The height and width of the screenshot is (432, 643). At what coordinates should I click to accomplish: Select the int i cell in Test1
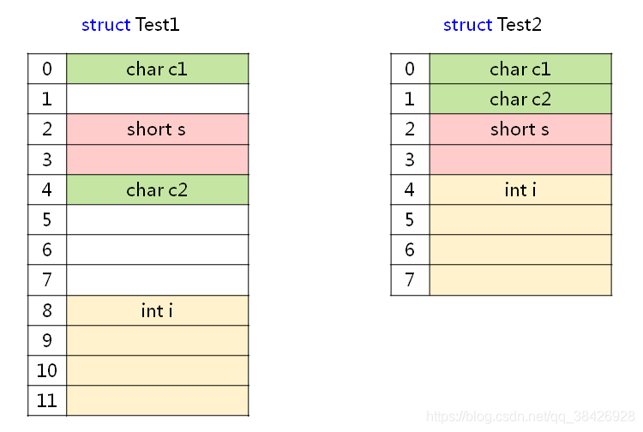tap(157, 310)
